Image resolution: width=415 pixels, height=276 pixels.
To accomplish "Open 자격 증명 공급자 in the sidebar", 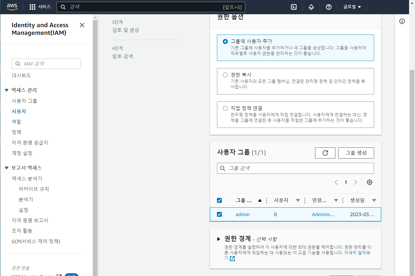I will 30,143.
